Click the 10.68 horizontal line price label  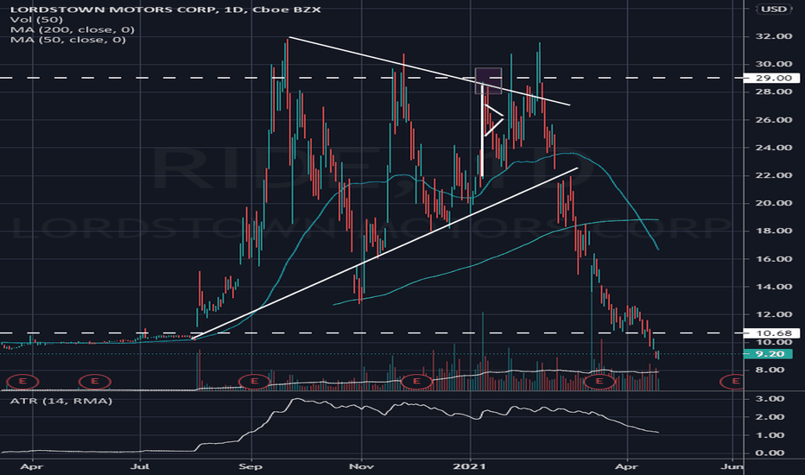point(771,332)
